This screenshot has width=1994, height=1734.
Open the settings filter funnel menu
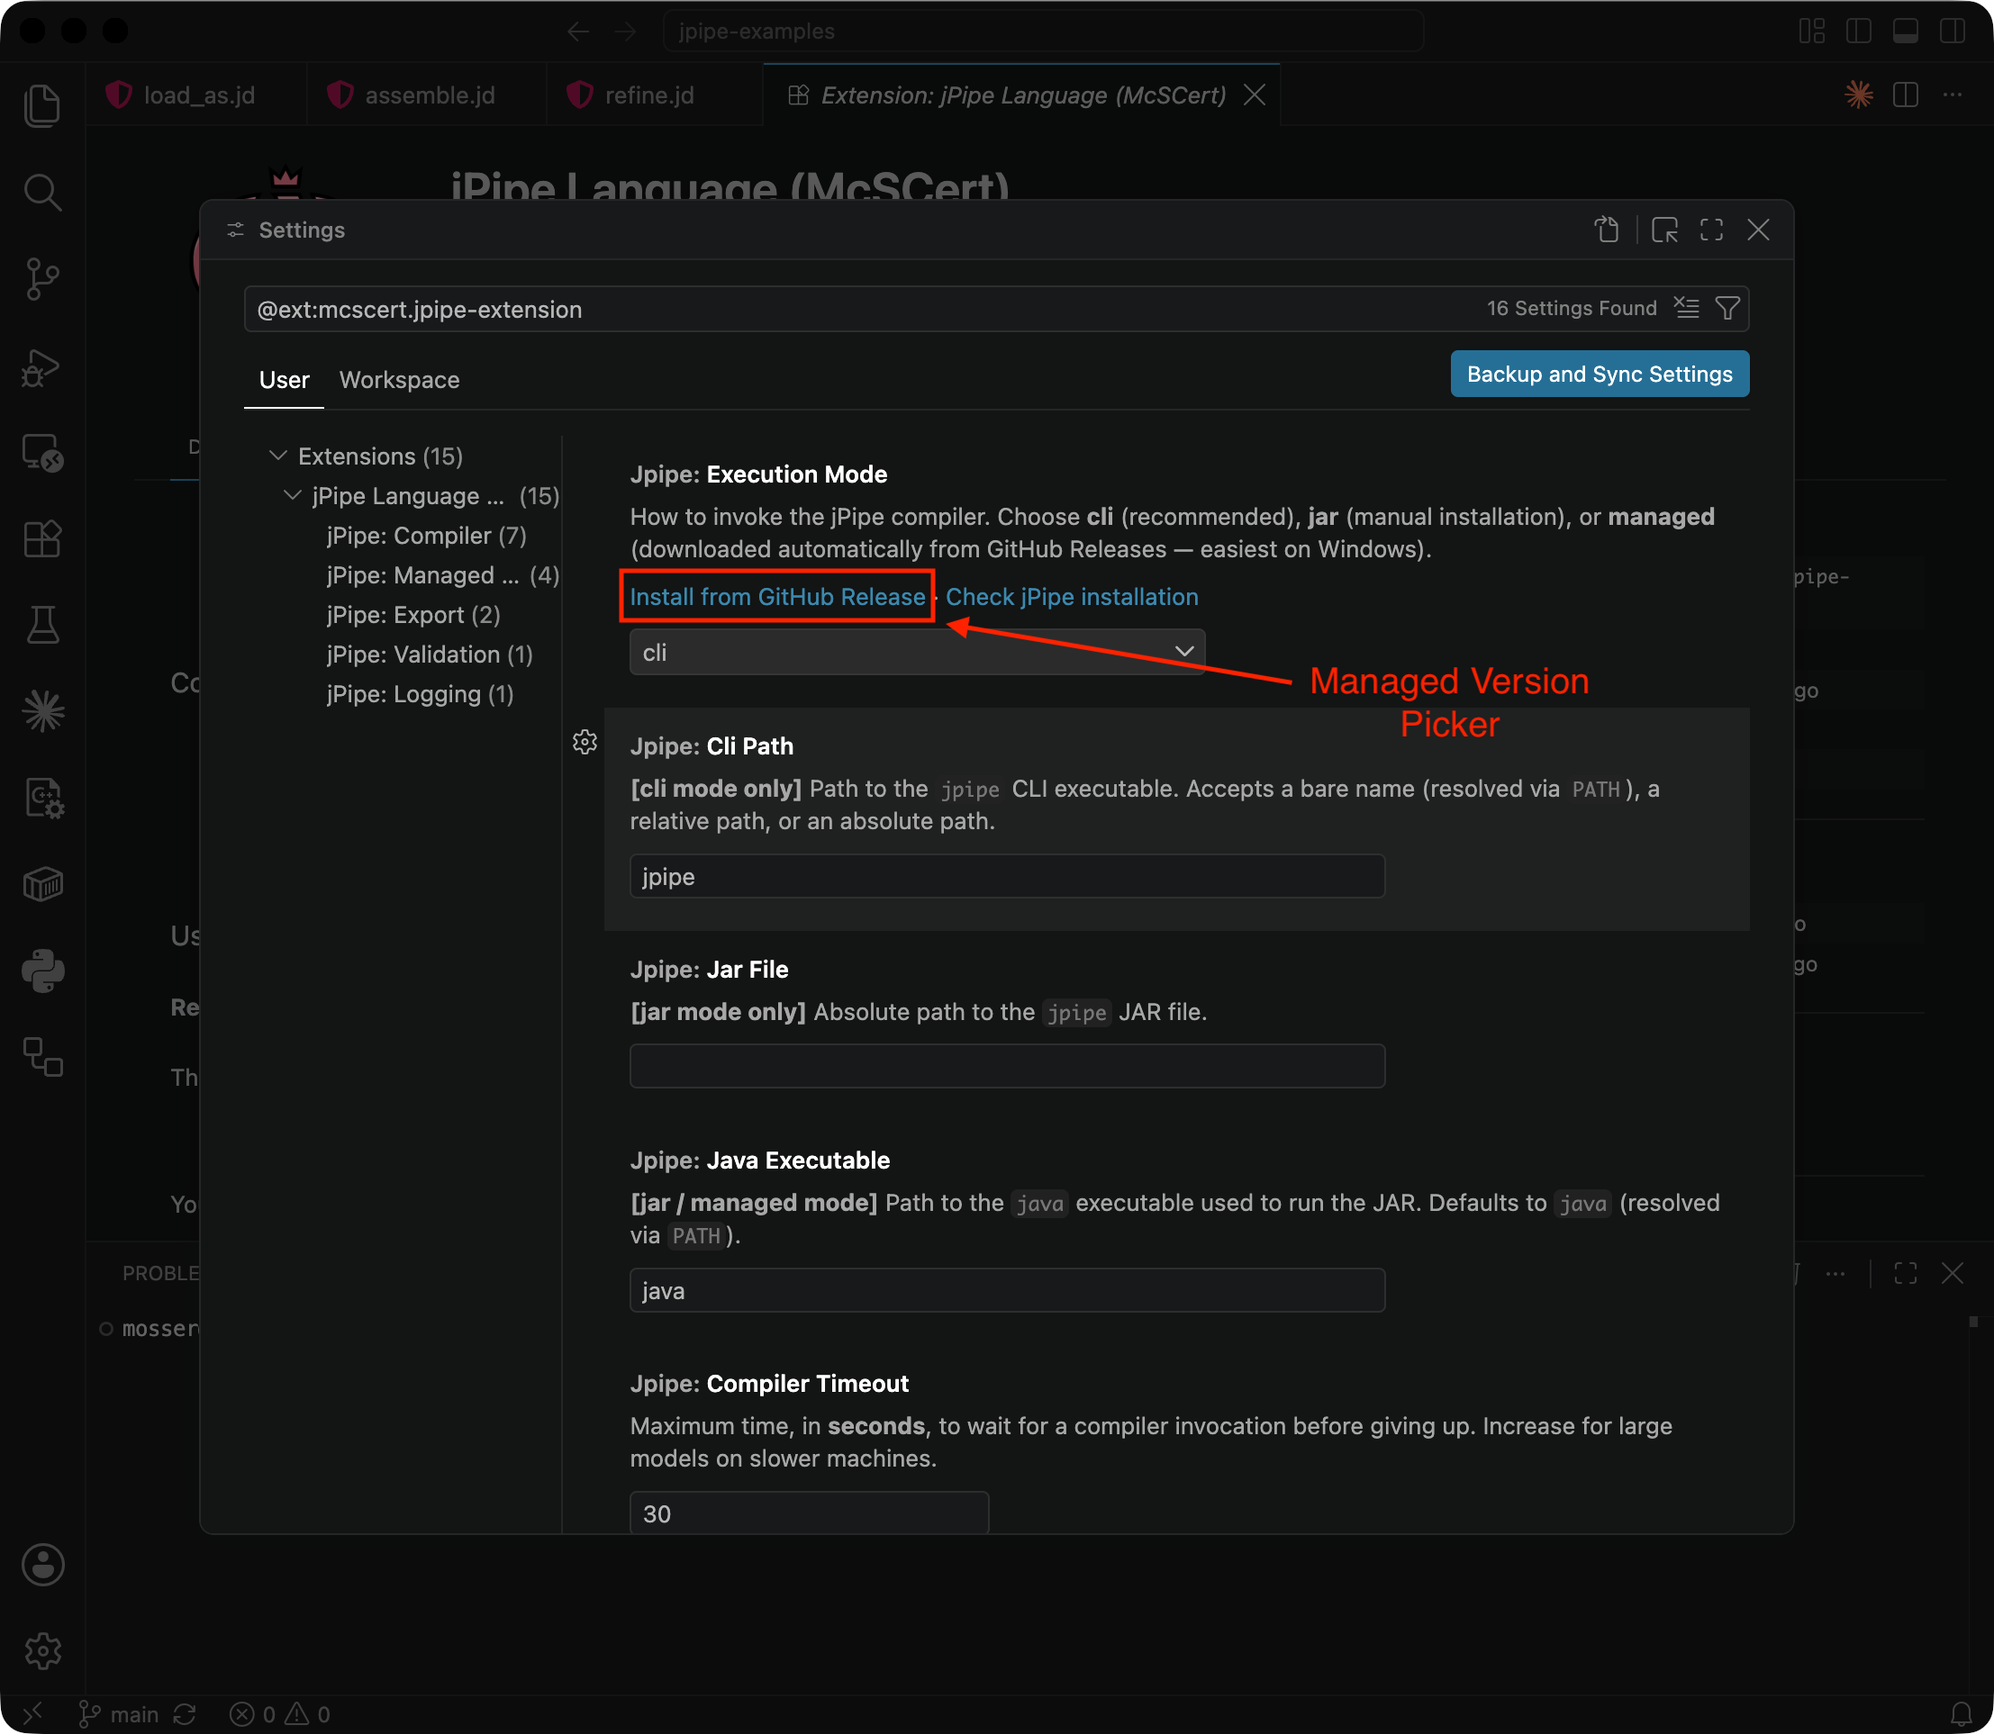click(1727, 309)
